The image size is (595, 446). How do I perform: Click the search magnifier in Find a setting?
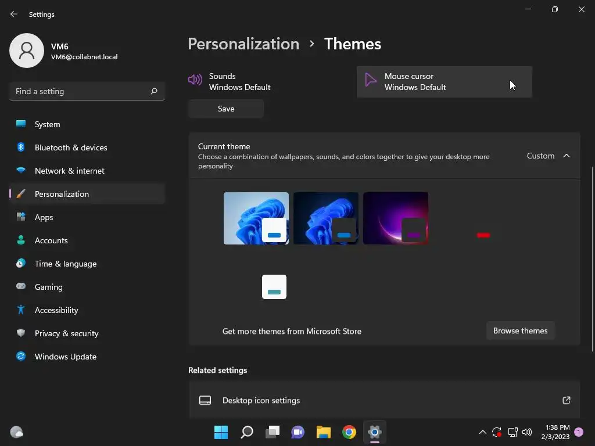click(153, 91)
